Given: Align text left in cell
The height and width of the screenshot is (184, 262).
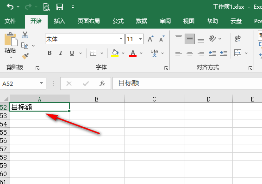Looking at the screenshot, I should [179, 53].
